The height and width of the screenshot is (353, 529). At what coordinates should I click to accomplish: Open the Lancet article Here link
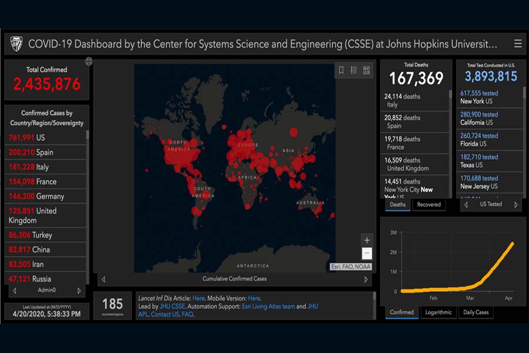[199, 298]
